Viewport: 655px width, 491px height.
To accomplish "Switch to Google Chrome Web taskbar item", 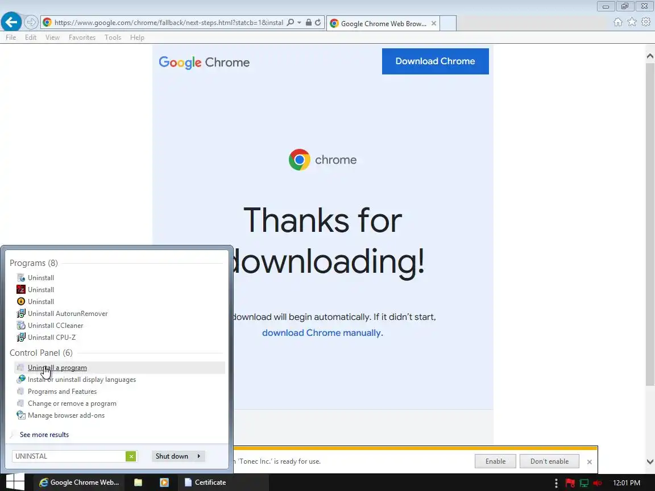I will coord(79,482).
